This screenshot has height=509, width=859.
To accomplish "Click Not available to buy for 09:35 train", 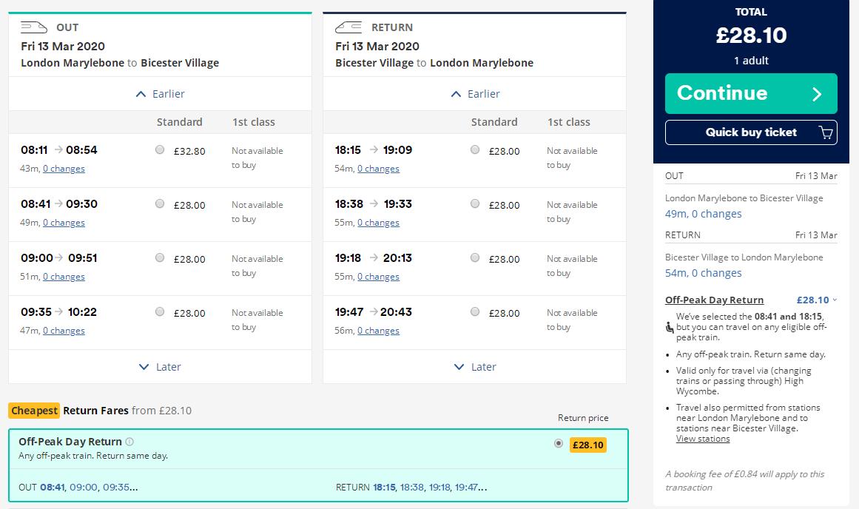I will click(257, 320).
